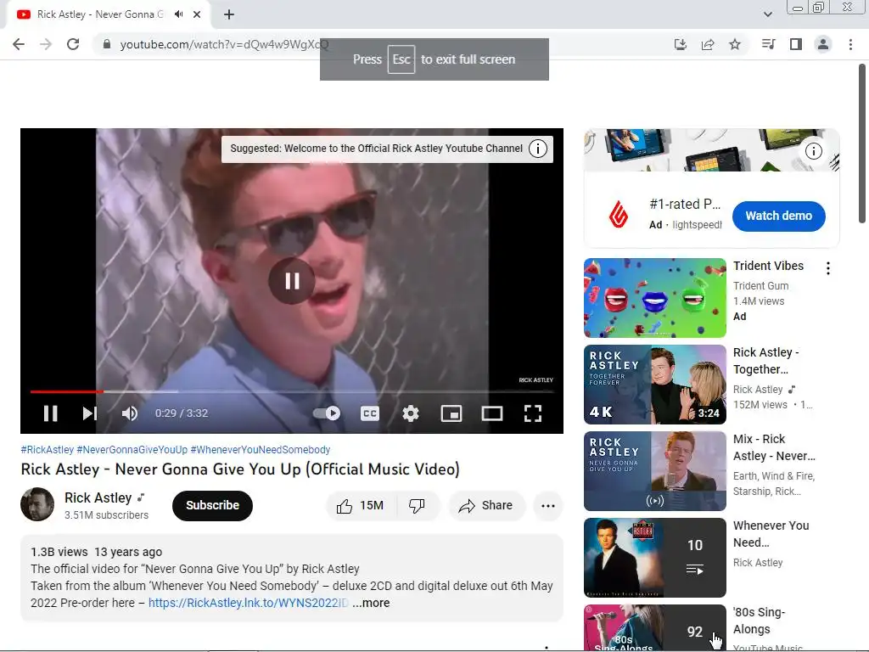Pause video using the bottom-left player control
This screenshot has width=869, height=652.
point(50,413)
